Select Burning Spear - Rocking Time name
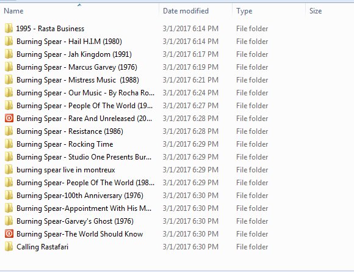 point(65,144)
